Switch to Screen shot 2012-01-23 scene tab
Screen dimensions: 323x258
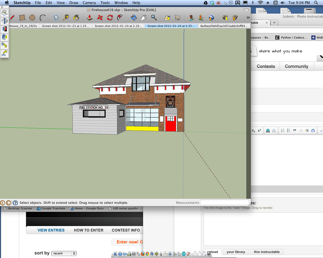pos(65,26)
